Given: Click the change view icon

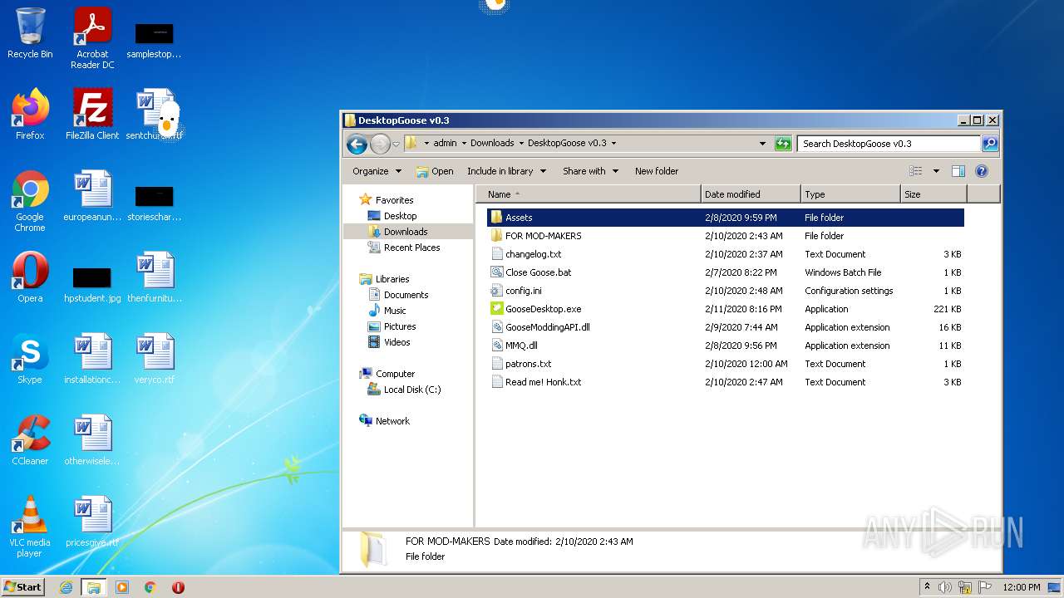Looking at the screenshot, I should (x=916, y=171).
